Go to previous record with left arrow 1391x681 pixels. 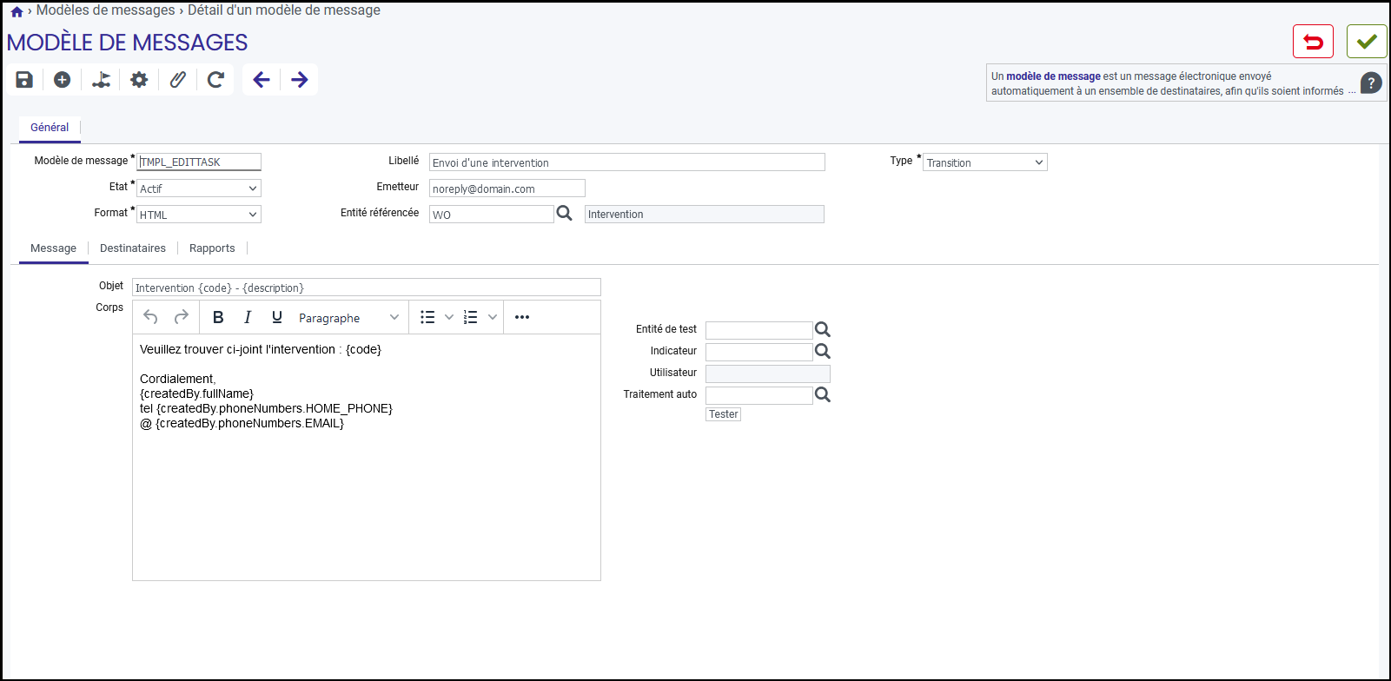[x=262, y=80]
